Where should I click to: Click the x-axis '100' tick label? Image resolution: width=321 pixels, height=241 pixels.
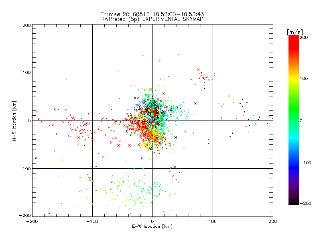point(213,221)
